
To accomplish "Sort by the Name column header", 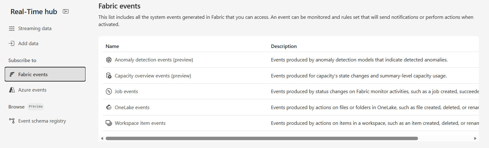I will click(x=112, y=46).
